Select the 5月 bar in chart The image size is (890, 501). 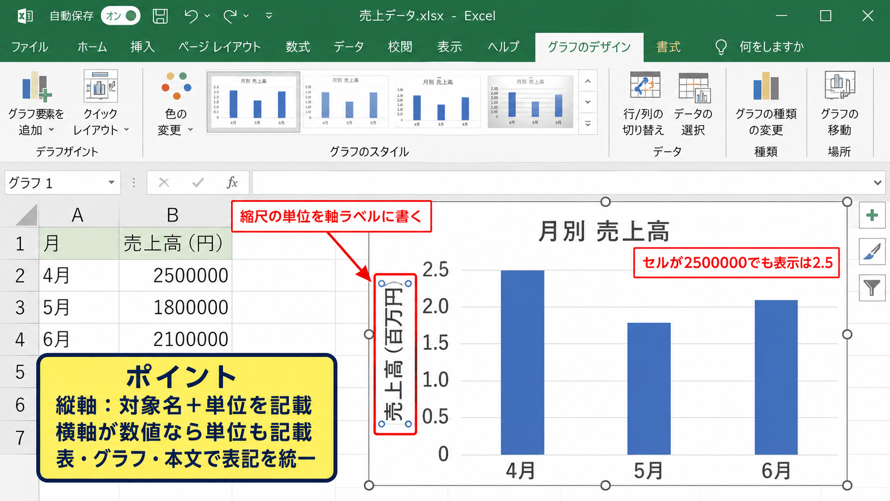coord(649,388)
